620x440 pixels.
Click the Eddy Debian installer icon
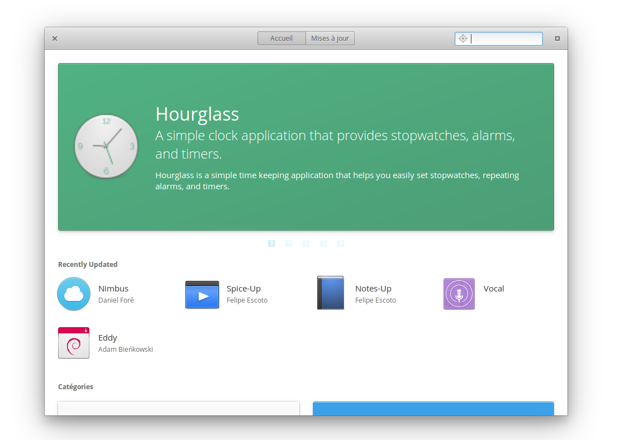[x=74, y=343]
